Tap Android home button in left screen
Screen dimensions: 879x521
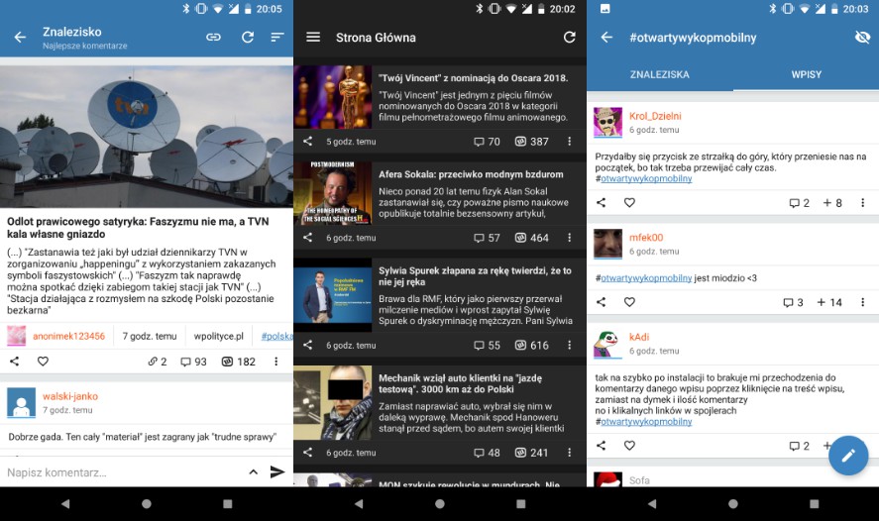[x=147, y=503]
